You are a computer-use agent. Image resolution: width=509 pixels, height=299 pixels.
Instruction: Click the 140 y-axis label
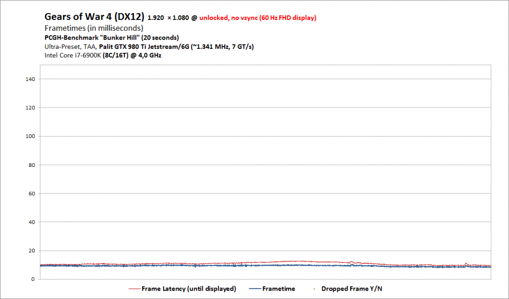(31, 79)
